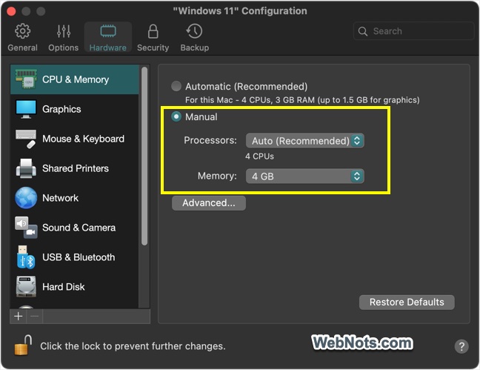The image size is (480, 370).
Task: Select Shared Printers in the sidebar
Action: 74,168
